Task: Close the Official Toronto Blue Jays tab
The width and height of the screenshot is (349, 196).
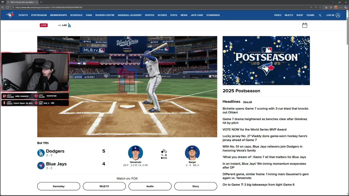Action: (x=37, y=2)
